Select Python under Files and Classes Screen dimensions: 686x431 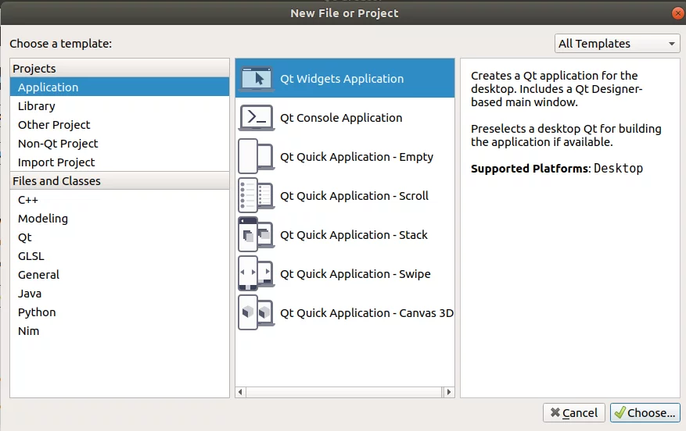click(120, 312)
